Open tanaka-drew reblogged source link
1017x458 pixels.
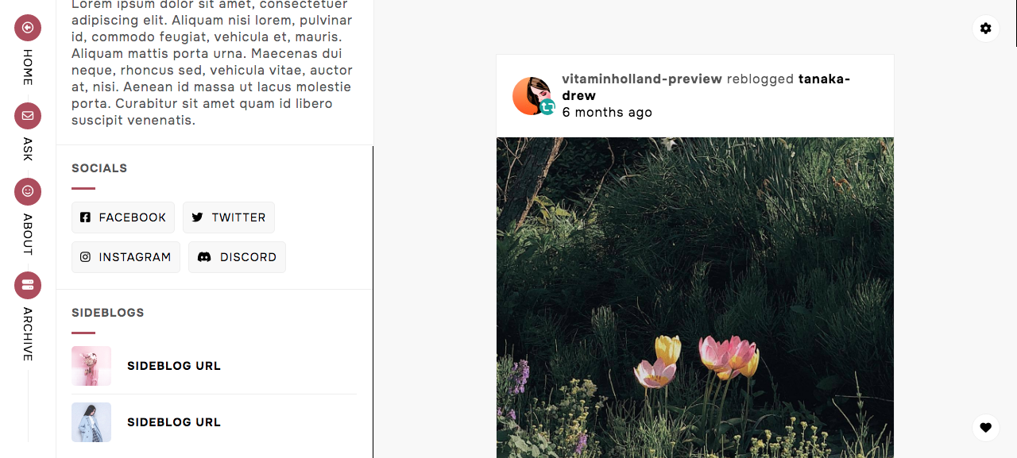(706, 87)
